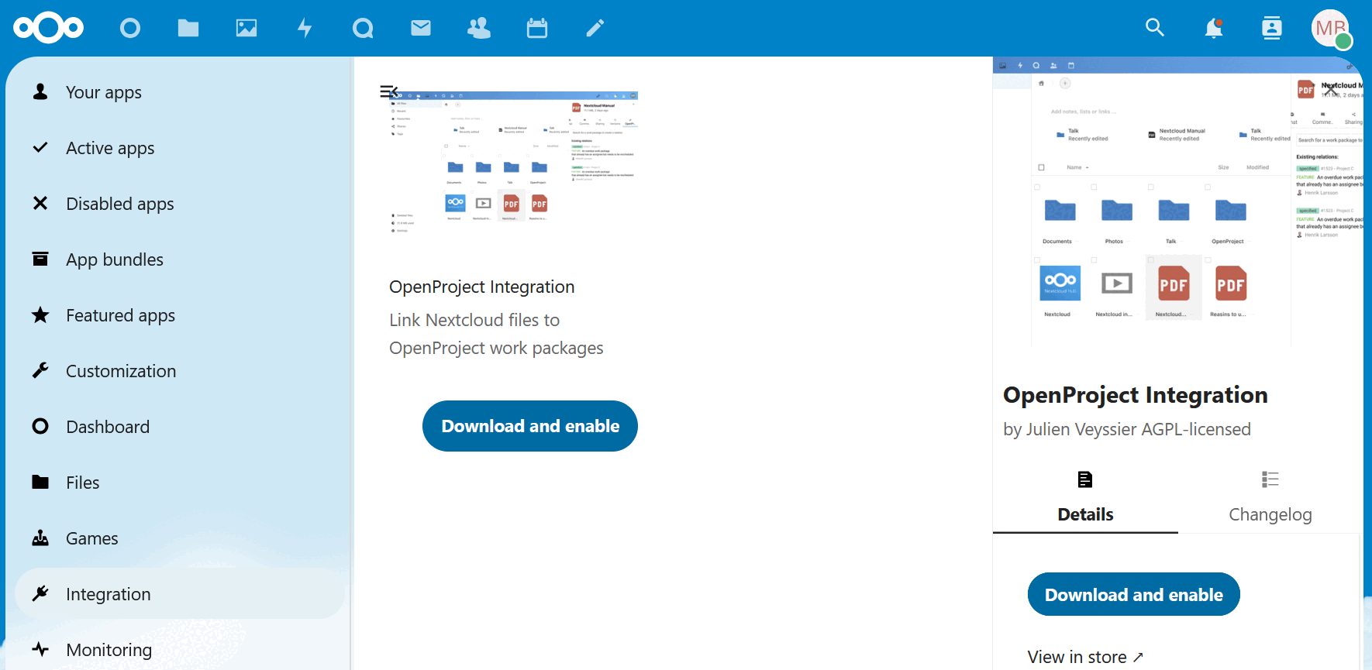1372x670 pixels.
Task: Click the search magnifier icon
Action: pyautogui.click(x=1155, y=28)
